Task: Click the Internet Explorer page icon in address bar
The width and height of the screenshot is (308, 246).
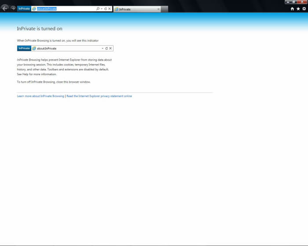Action: pyautogui.click(x=34, y=9)
